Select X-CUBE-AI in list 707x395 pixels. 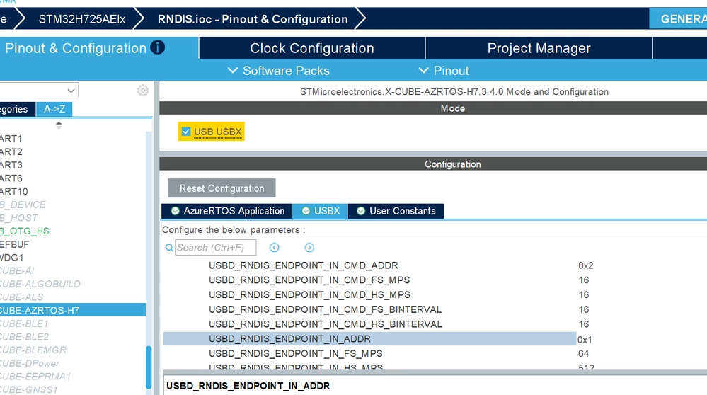coord(17,270)
